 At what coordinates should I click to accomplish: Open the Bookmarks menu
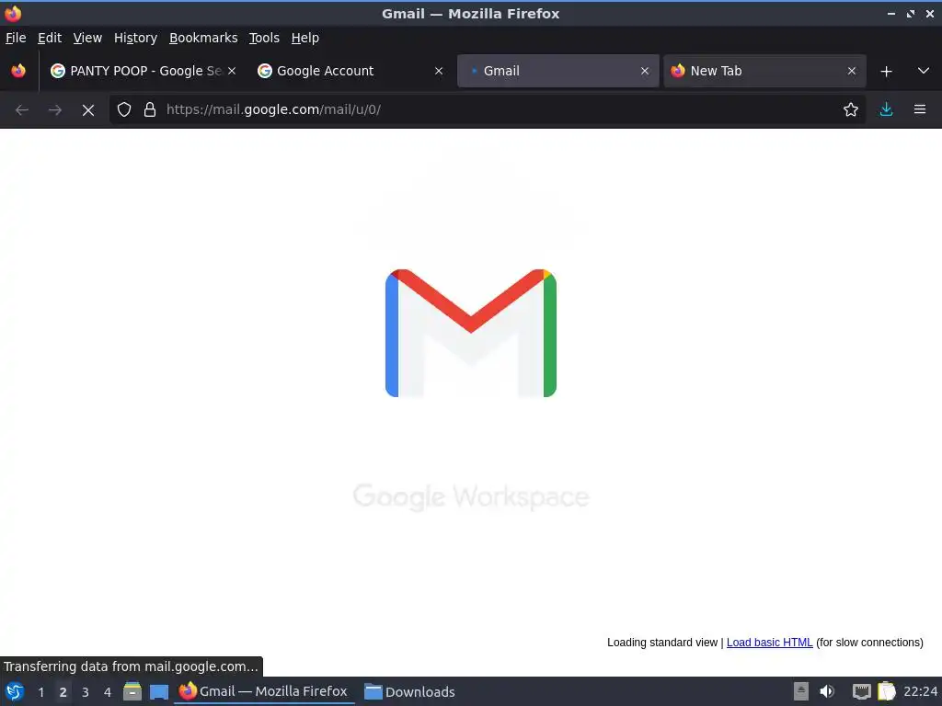click(203, 38)
